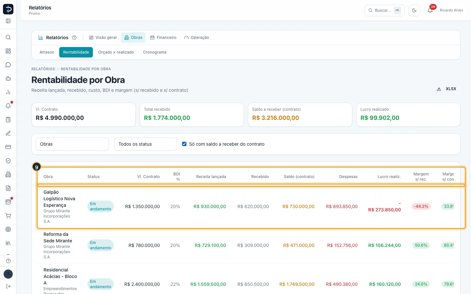The width and height of the screenshot is (471, 294).
Task: Open Ricardo Alves user menu
Action: coord(451,10)
